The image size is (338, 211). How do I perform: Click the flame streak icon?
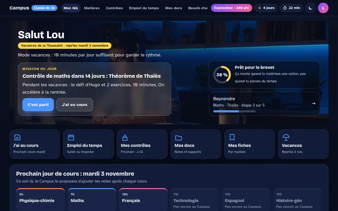pyautogui.click(x=259, y=8)
